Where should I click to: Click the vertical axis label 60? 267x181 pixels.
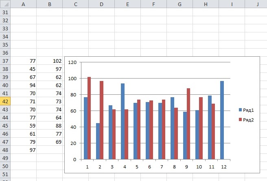tap(73, 111)
